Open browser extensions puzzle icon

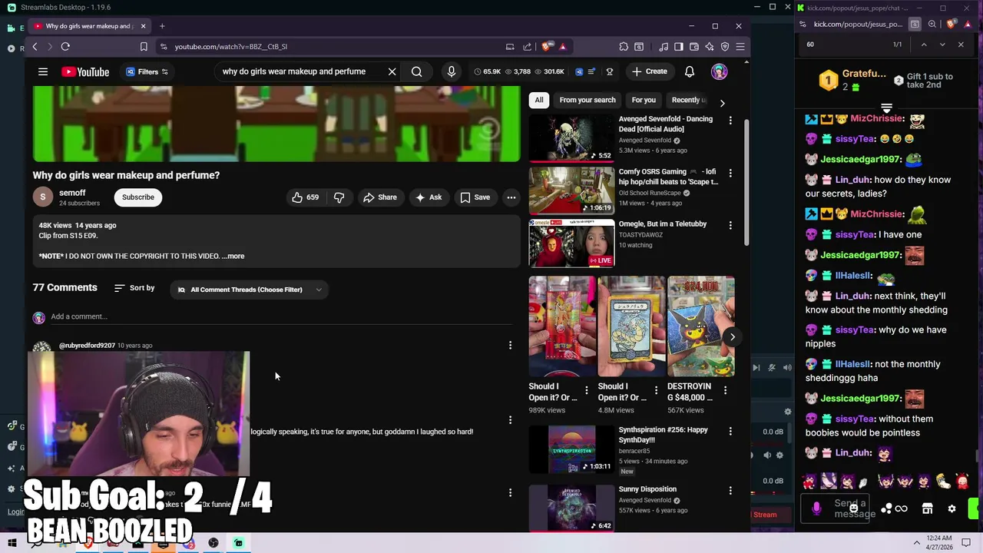(x=624, y=47)
